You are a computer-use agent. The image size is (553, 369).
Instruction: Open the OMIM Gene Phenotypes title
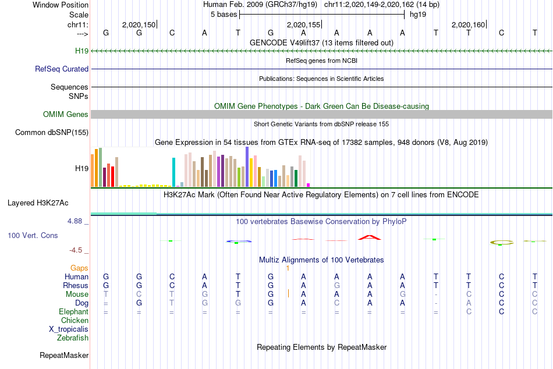pyautogui.click(x=321, y=106)
